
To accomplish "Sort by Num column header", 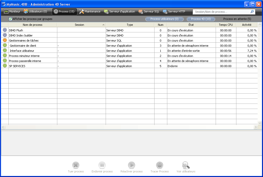I will point(160,25).
